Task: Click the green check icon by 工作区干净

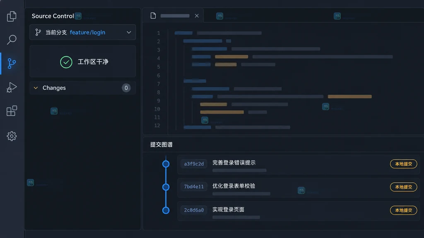Action: coord(66,62)
